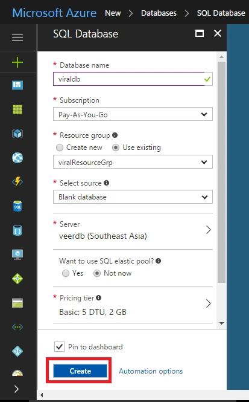Uncheck Pin to dashboard checkbox

coord(59,347)
